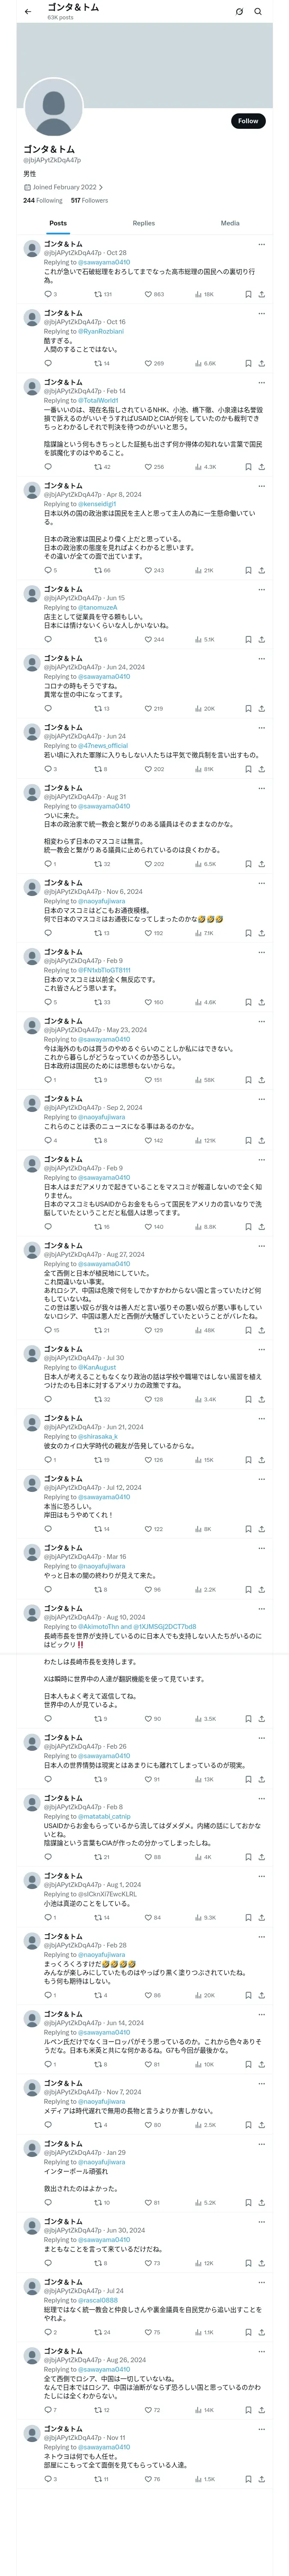This screenshot has height=2576, width=289.
Task: Go back using the arrow icon
Action: tap(28, 11)
